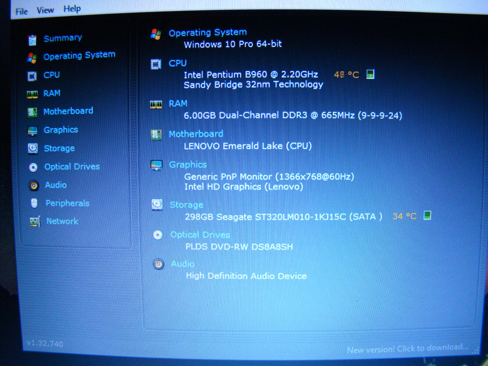Click the '6.00GB Dual-Channel DDR3' RAM text
488x366 pixels.
pos(293,115)
